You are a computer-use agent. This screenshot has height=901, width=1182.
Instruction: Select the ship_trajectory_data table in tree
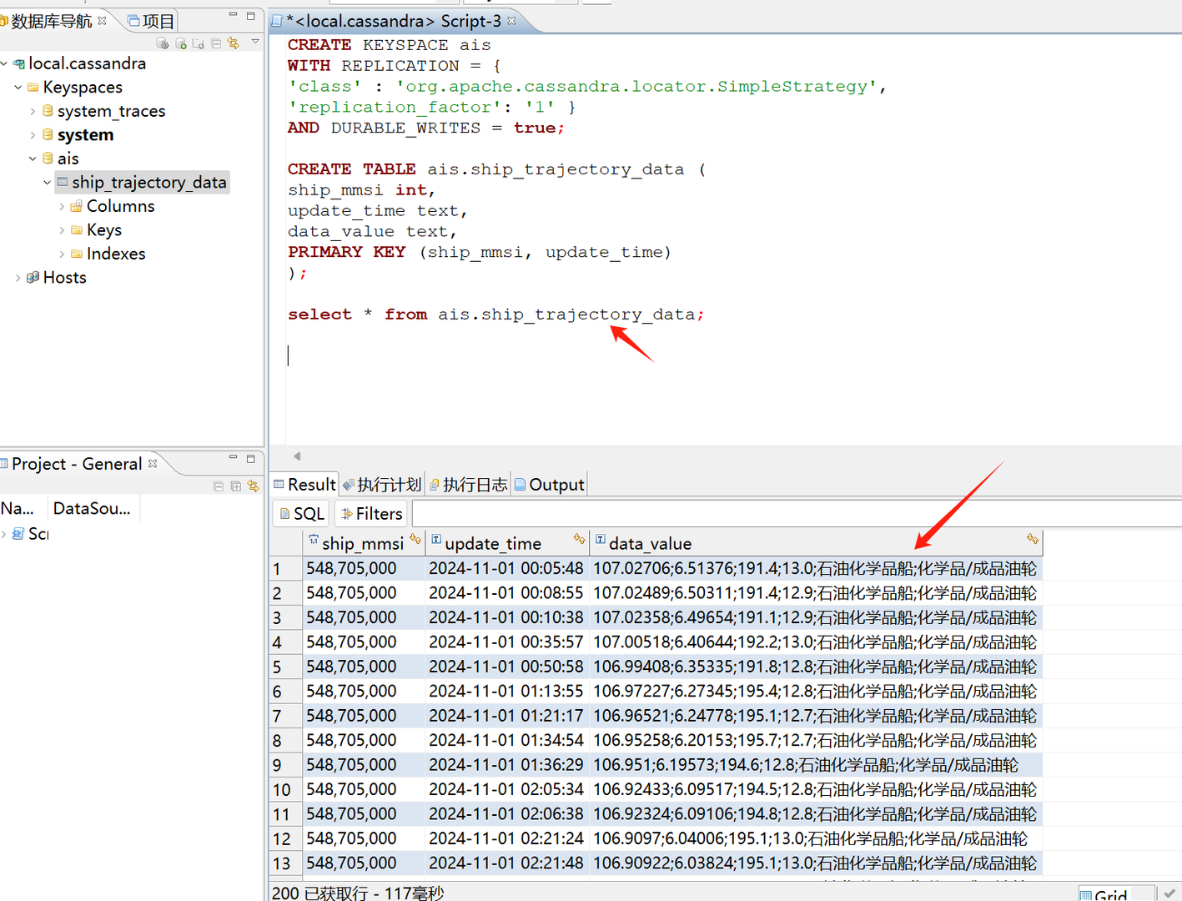point(148,182)
